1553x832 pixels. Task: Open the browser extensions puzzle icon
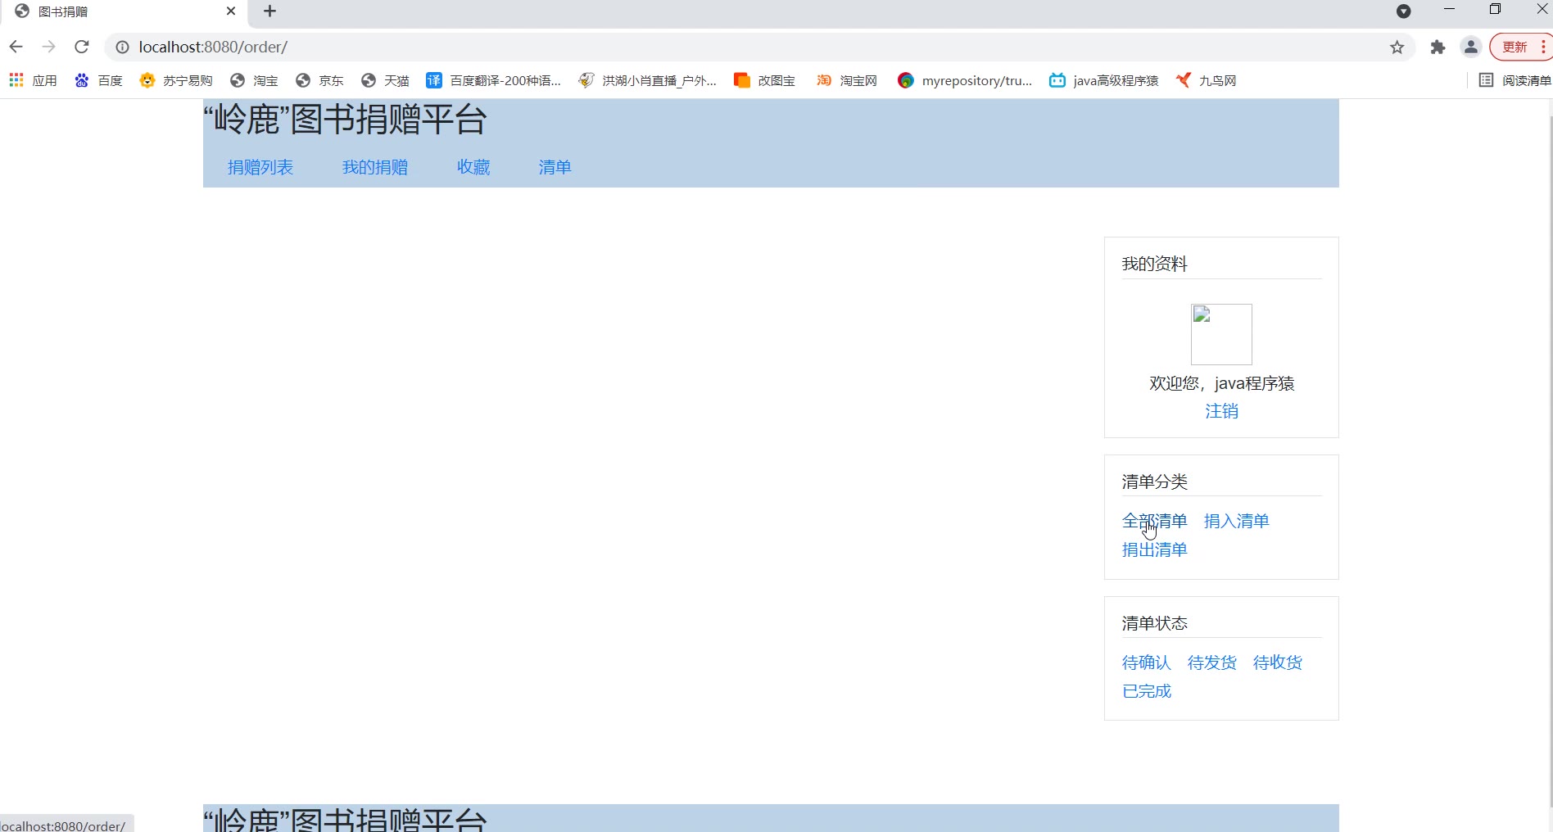point(1438,47)
